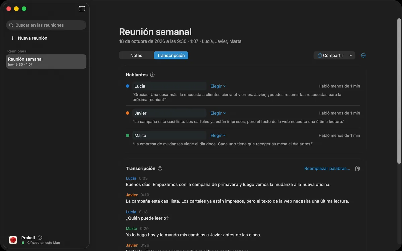Click Marta's quote about empresa de mudanzas
Screen dimensions: 402x251
(x=222, y=144)
